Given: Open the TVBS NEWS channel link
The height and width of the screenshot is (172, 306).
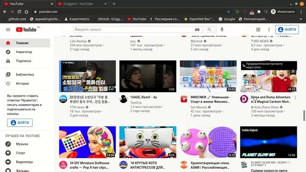Looking at the screenshot, I should pos(260,41).
